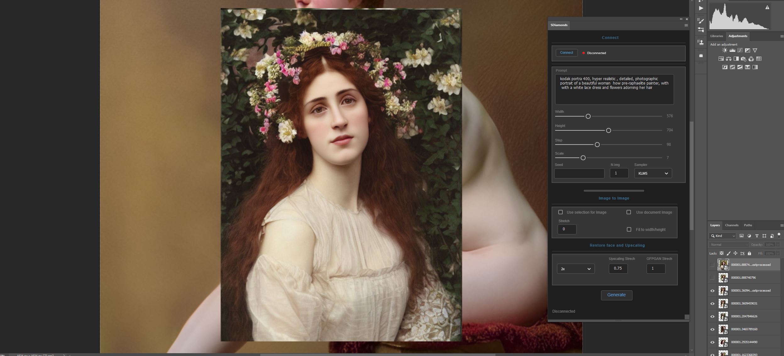
Task: Hide the 000001.3609459031 layer
Action: click(x=712, y=304)
